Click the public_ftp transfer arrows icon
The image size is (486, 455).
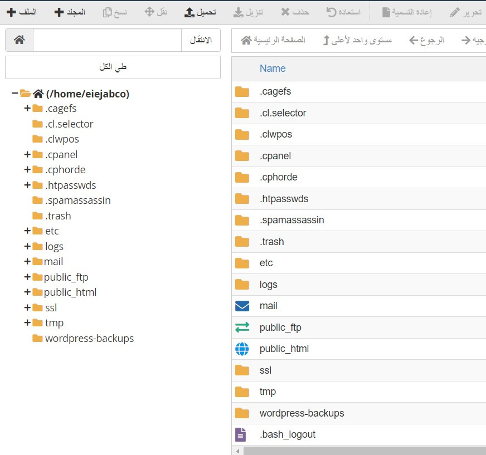242,327
